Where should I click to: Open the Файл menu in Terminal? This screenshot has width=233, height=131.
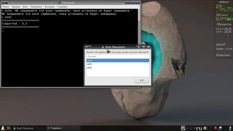coord(6,7)
